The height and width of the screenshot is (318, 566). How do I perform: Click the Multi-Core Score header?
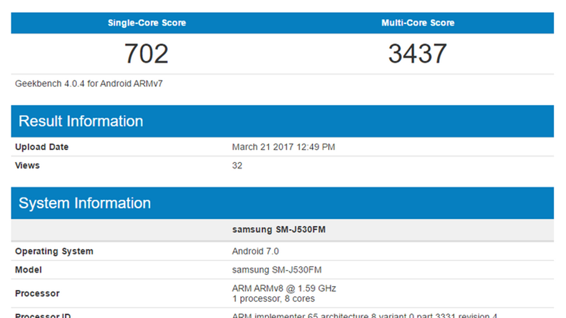coord(418,23)
